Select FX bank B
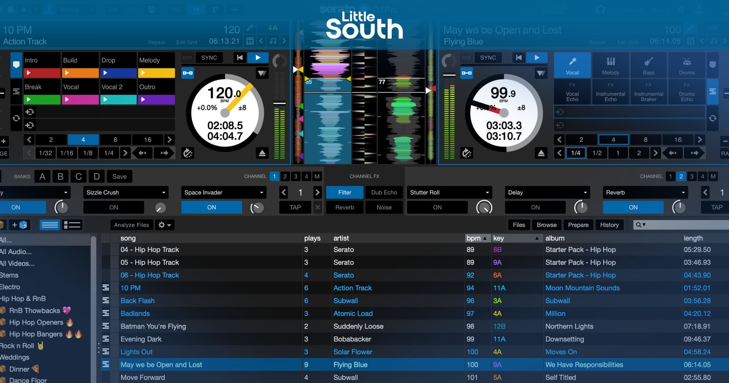729x383 pixels. point(60,176)
